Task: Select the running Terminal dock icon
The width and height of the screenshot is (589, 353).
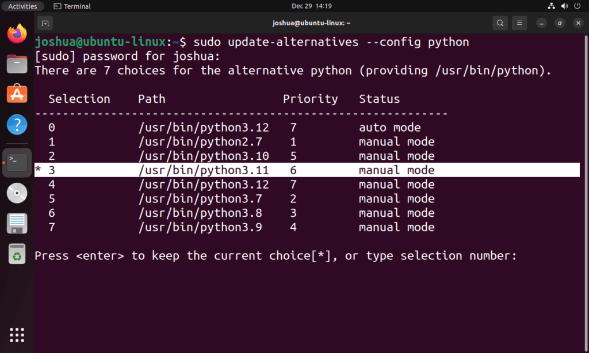Action: (x=17, y=162)
